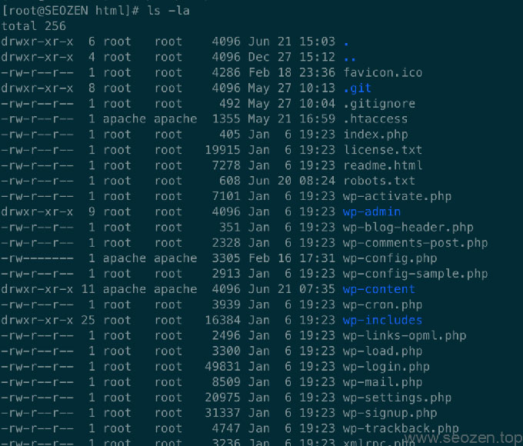Click the wp-content directory name

(378, 289)
